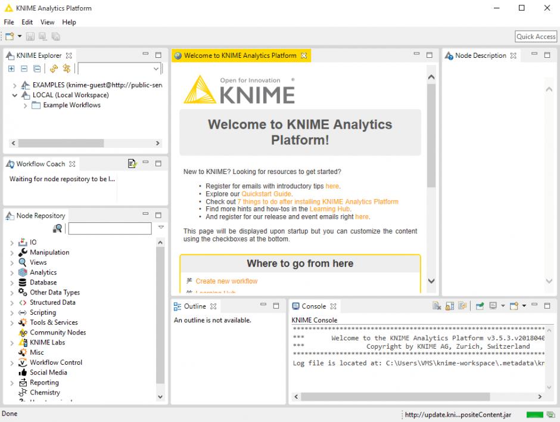Screen dimensions: 560x422
Task: Open the New wizard dropdown arrow
Action: coord(20,36)
